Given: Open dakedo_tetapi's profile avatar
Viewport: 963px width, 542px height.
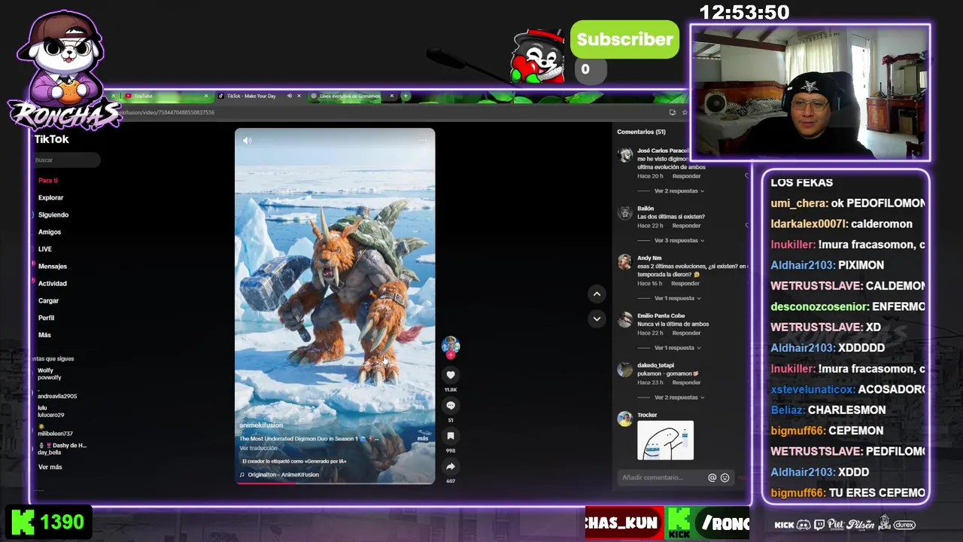Looking at the screenshot, I should pos(625,370).
